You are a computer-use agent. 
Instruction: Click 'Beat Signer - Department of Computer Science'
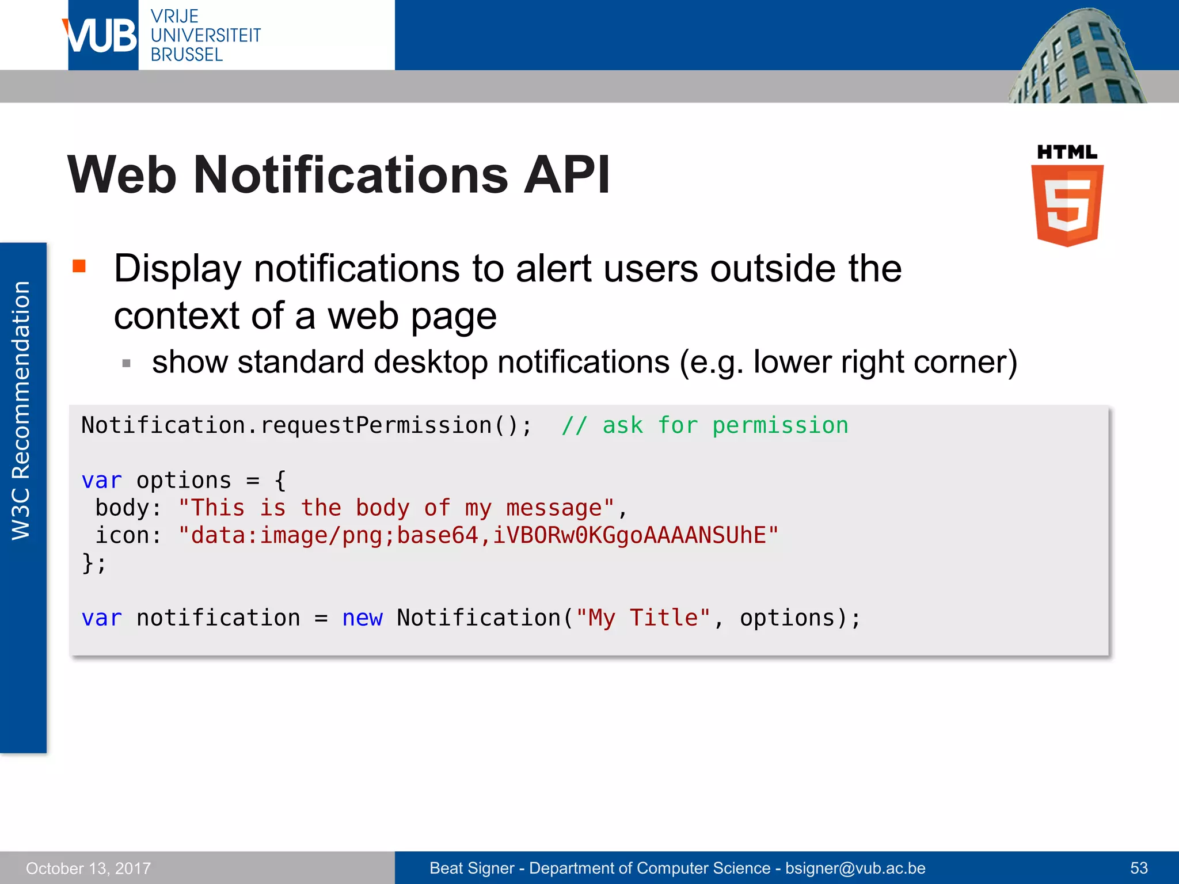(600, 868)
